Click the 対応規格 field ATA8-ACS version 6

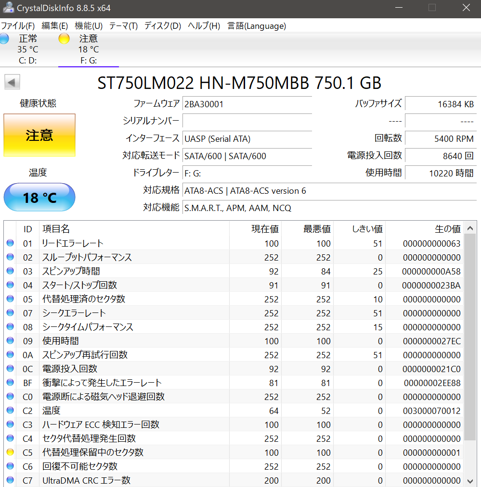329,190
